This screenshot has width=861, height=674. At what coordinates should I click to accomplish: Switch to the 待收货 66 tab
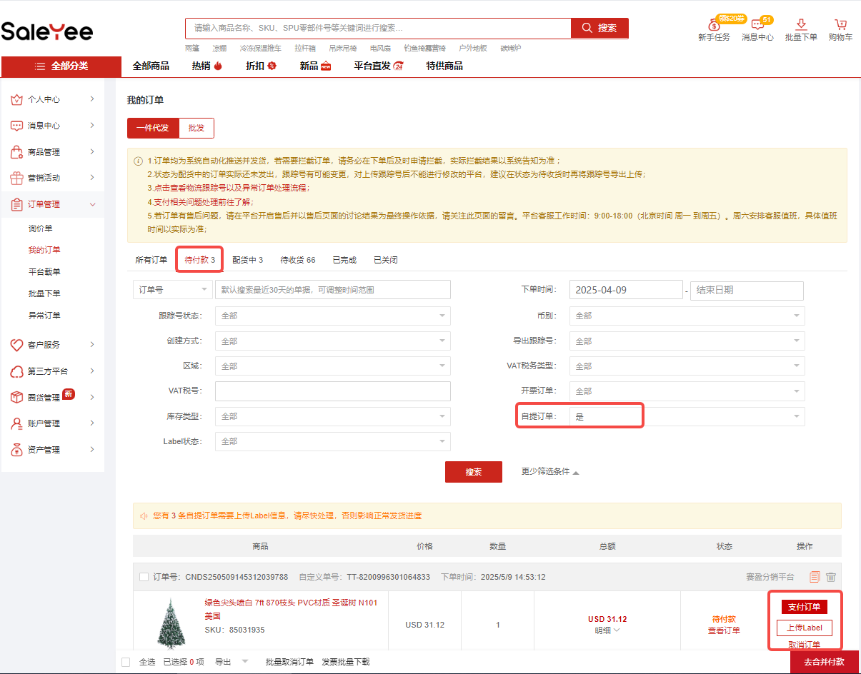[x=297, y=260]
